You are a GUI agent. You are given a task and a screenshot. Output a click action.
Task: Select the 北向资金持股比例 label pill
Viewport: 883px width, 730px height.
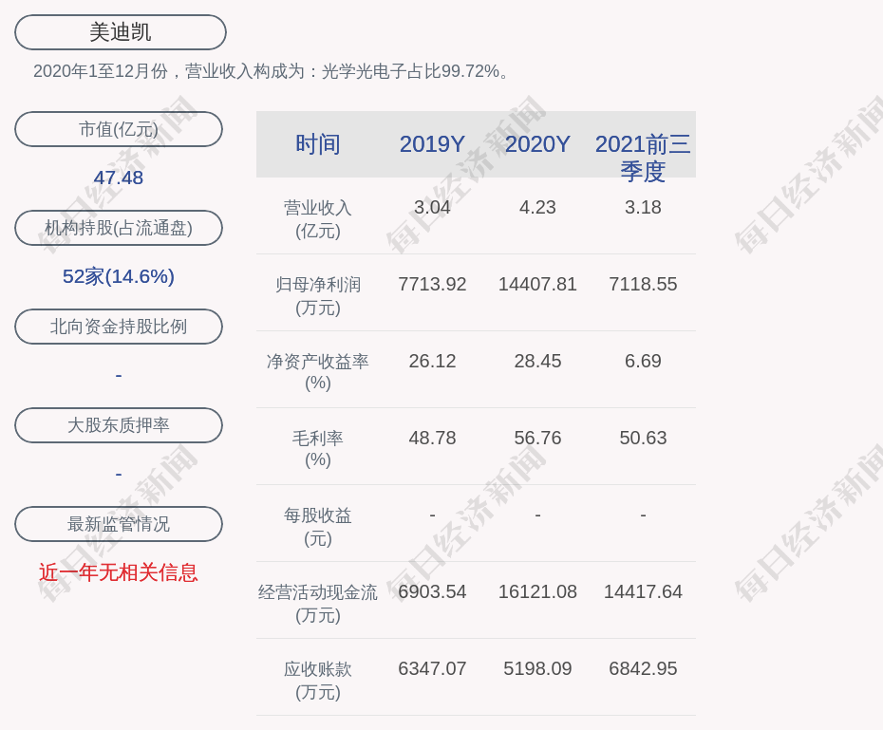[119, 327]
